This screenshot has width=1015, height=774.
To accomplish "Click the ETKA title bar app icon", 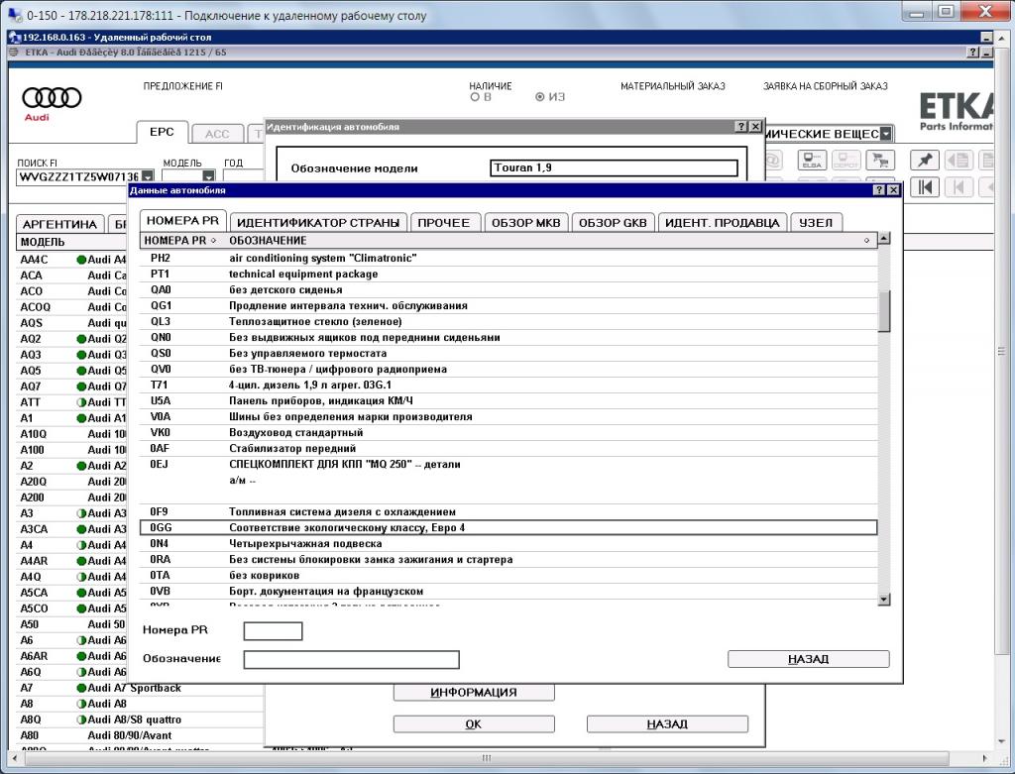I will tap(14, 53).
